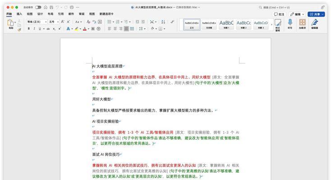Apply the 标题 2 style

tap(244, 24)
